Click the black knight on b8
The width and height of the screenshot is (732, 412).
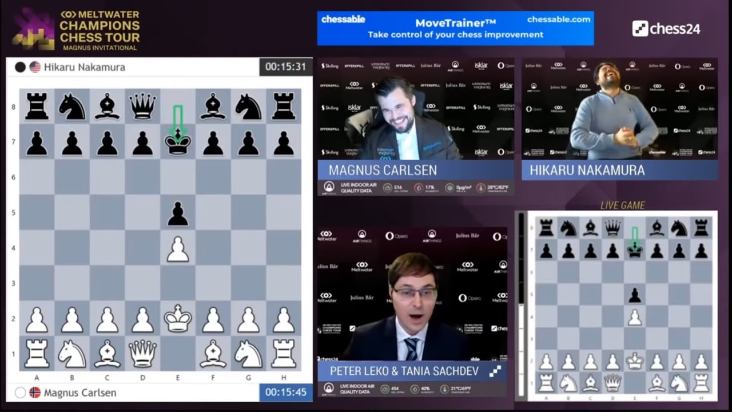point(72,107)
